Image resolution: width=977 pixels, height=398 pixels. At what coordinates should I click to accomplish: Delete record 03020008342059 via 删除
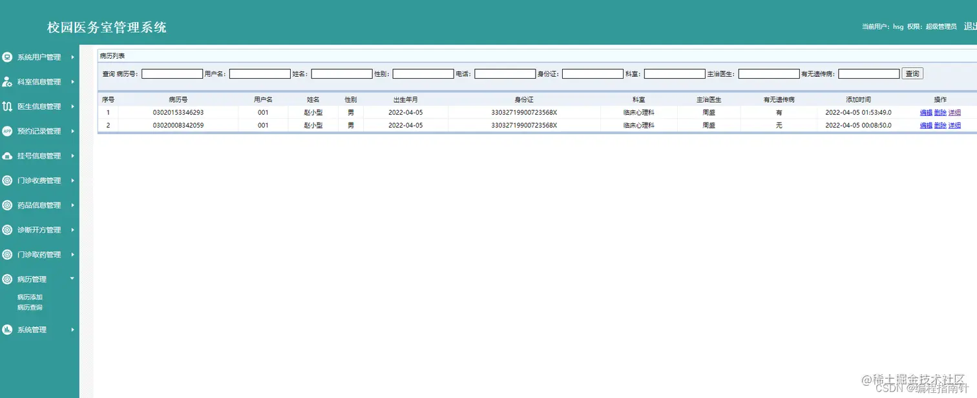coord(940,126)
